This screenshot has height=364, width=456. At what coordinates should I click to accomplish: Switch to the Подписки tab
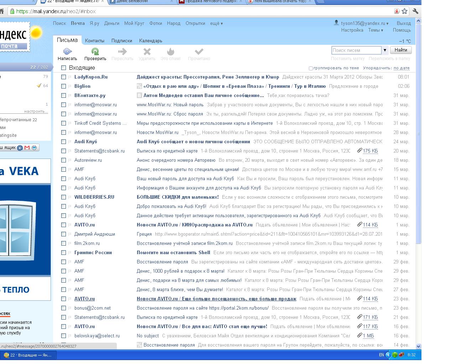coord(122,41)
